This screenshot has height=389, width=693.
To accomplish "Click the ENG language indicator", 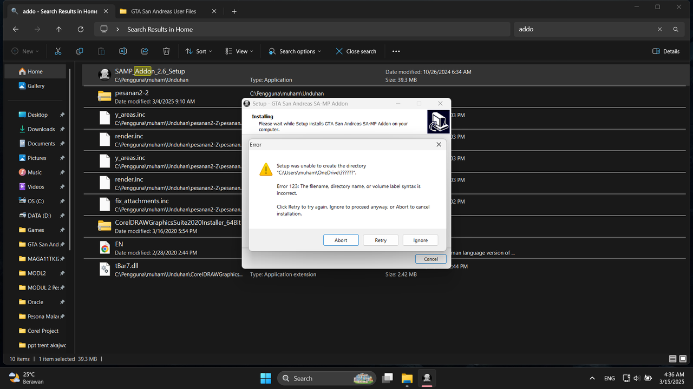I will coord(610,378).
